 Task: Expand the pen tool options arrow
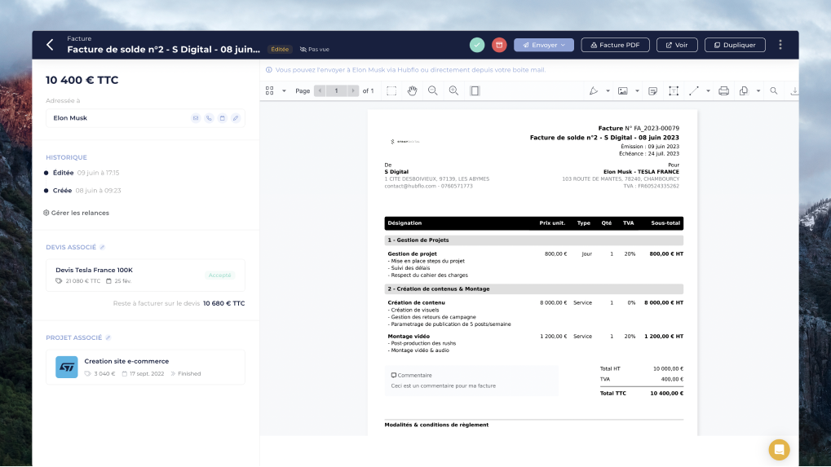click(608, 91)
